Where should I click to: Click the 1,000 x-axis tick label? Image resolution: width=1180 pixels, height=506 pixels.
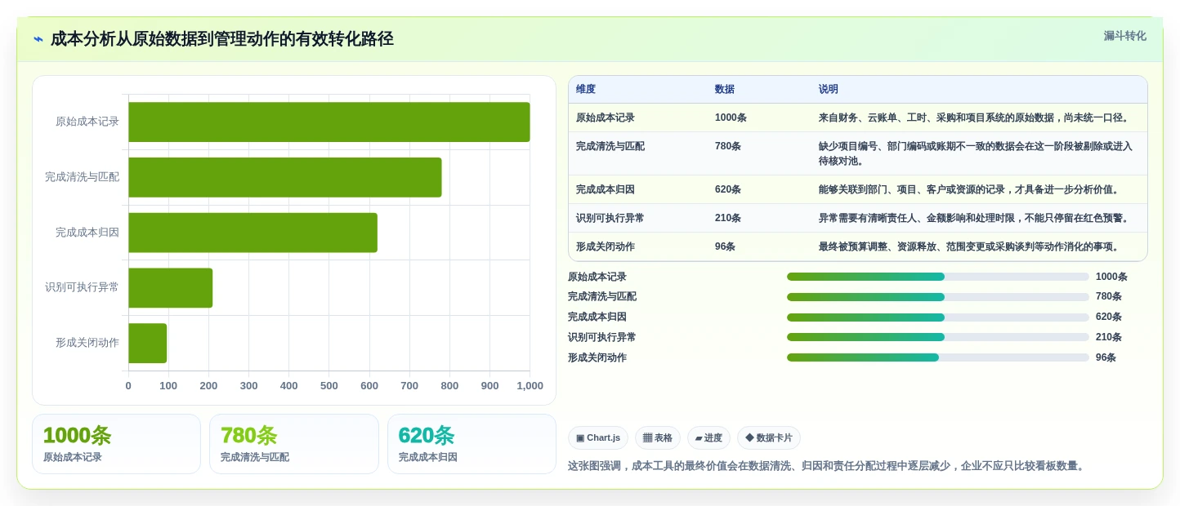coord(530,386)
